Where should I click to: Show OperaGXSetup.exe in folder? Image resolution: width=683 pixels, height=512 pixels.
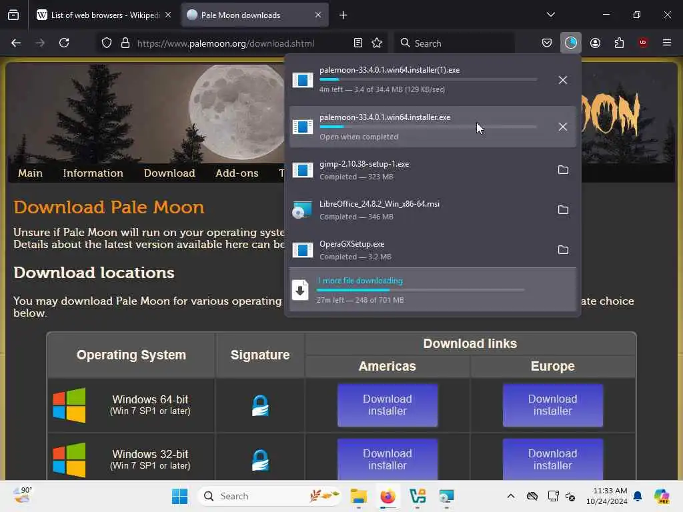(x=563, y=250)
